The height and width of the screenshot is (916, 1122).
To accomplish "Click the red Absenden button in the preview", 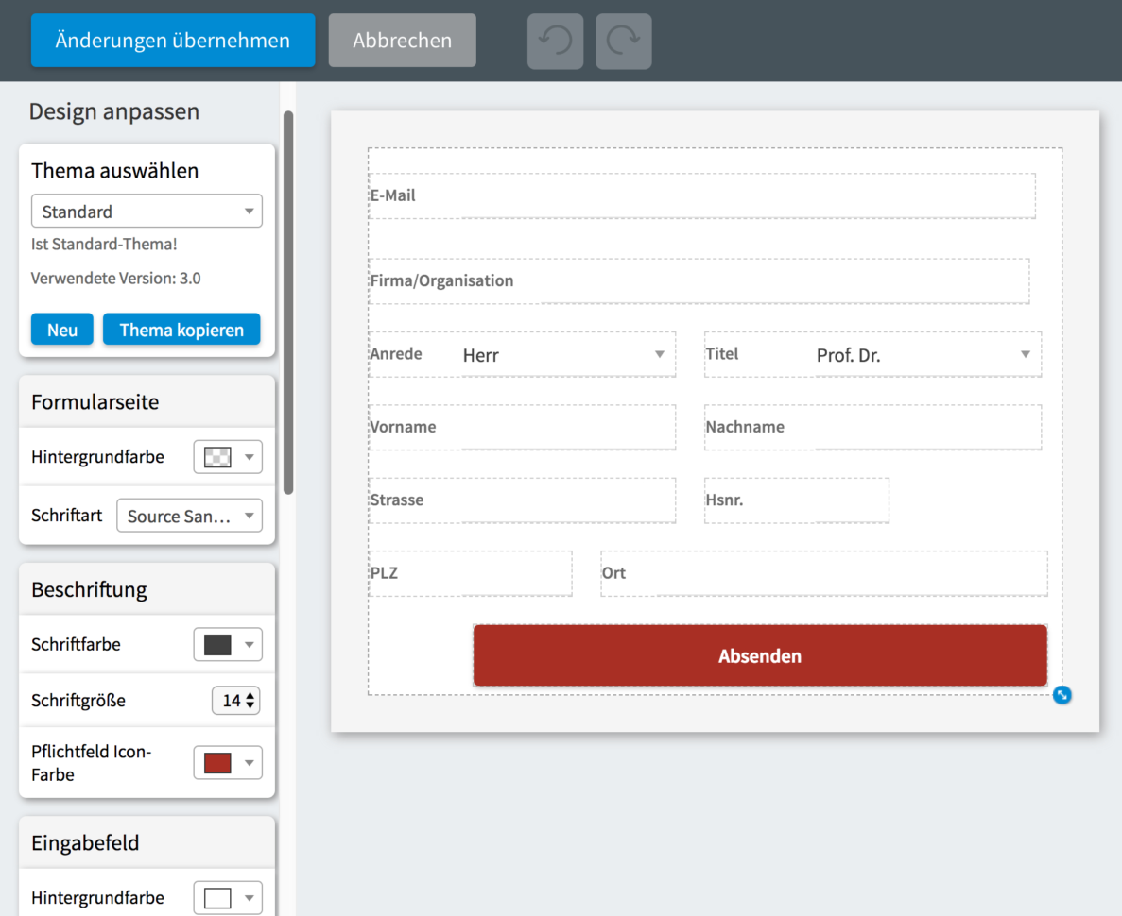I will point(760,654).
